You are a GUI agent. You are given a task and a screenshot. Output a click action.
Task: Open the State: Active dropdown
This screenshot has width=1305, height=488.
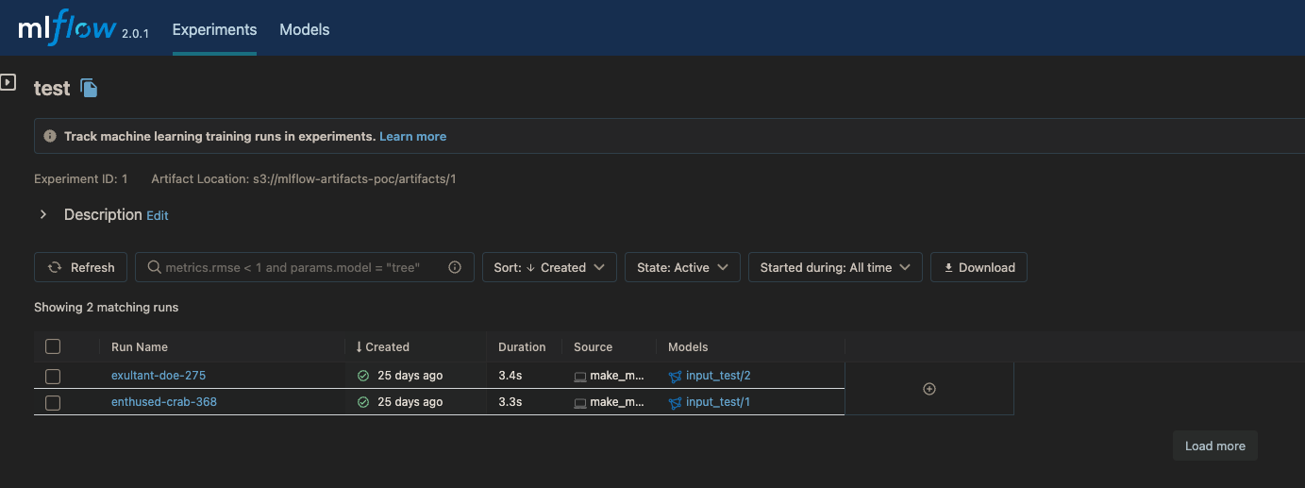coord(682,267)
